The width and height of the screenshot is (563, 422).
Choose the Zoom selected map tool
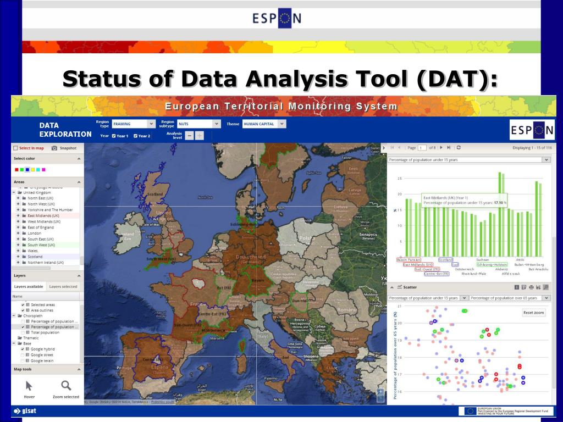(66, 390)
